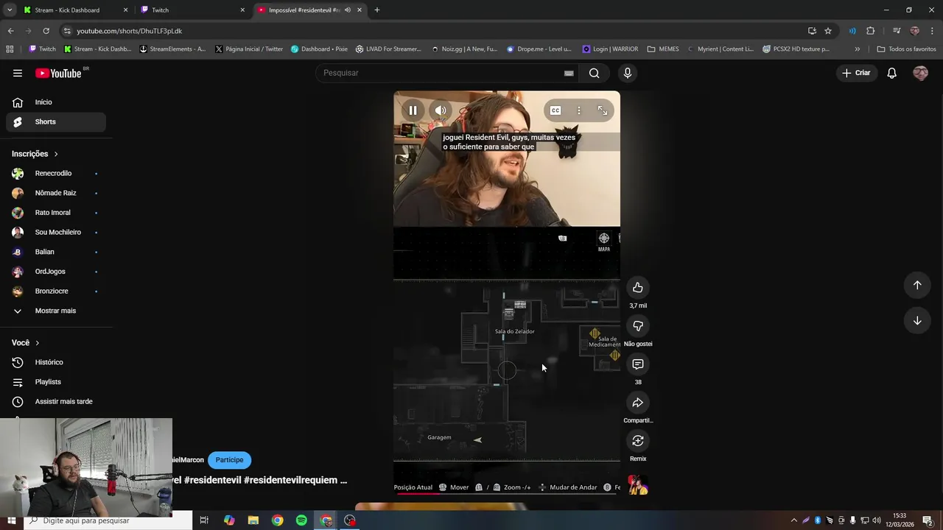Show hidden system tray icons
The height and width of the screenshot is (530, 943).
click(793, 520)
